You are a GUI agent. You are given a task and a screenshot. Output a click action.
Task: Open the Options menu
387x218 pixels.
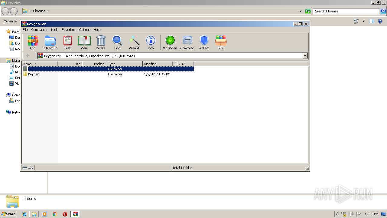click(x=85, y=30)
